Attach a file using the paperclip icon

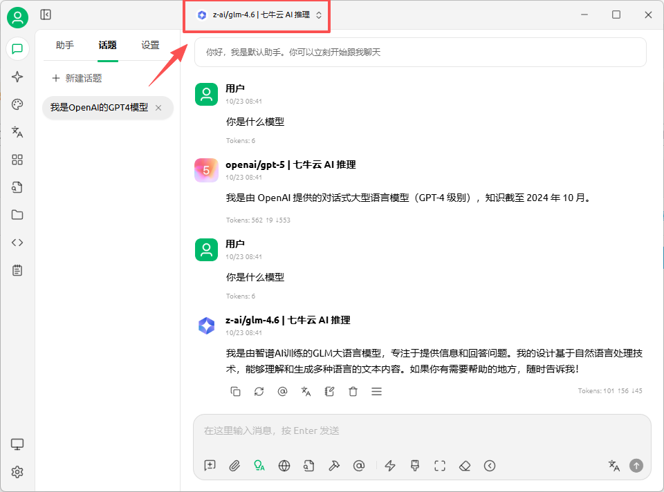pos(234,466)
